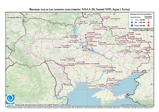Viewport: 159px width, 112px height.
Task: Click the 200 — 1000 МВт legend label
Action: [140, 22]
